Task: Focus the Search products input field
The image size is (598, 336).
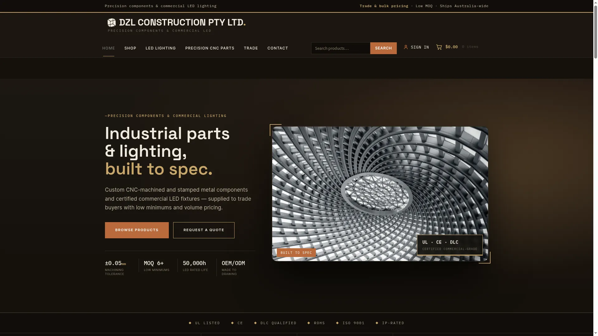Action: coord(341,48)
